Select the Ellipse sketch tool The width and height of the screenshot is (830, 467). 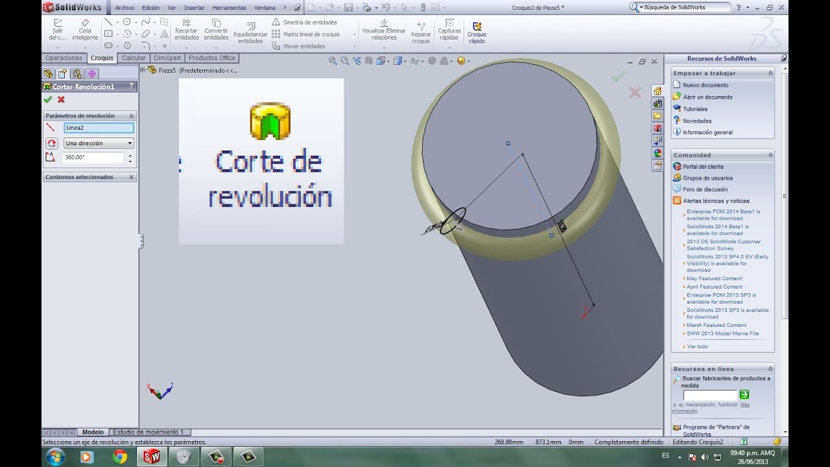(x=146, y=34)
